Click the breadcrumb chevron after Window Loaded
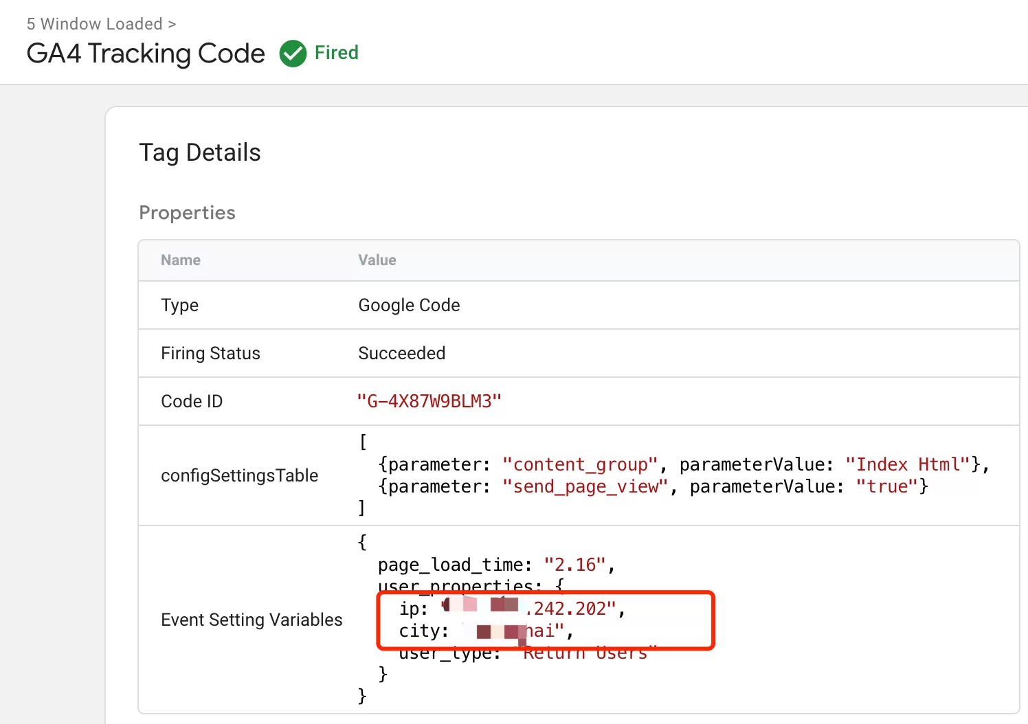This screenshot has height=724, width=1028. point(172,25)
